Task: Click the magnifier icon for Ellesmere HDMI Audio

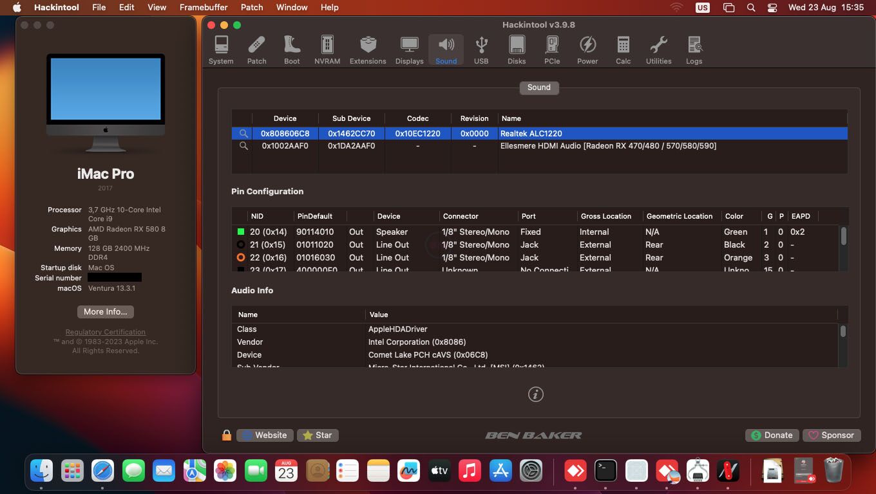Action: click(243, 146)
